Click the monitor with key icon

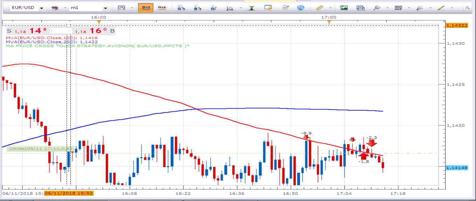(x=268, y=8)
